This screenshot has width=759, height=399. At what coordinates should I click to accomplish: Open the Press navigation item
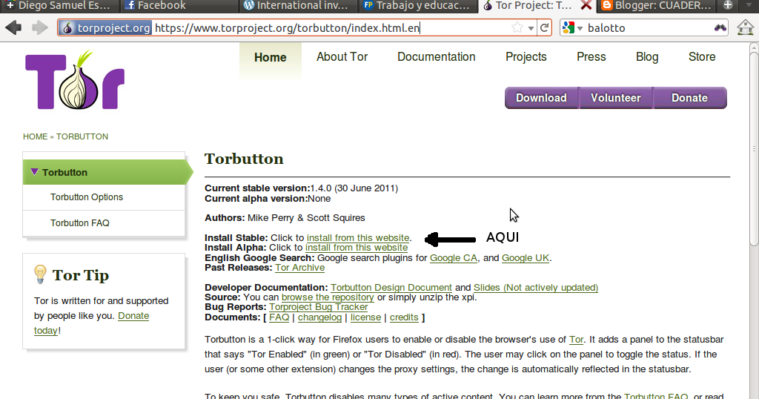[591, 56]
